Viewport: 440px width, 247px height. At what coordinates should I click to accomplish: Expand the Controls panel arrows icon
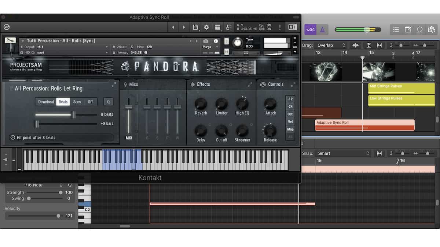[x=293, y=85]
